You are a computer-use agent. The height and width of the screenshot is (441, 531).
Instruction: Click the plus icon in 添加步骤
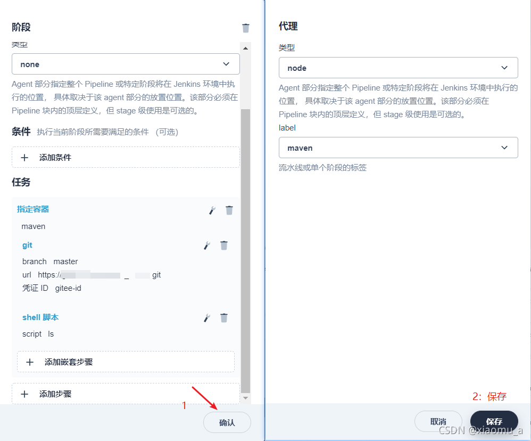point(24,394)
